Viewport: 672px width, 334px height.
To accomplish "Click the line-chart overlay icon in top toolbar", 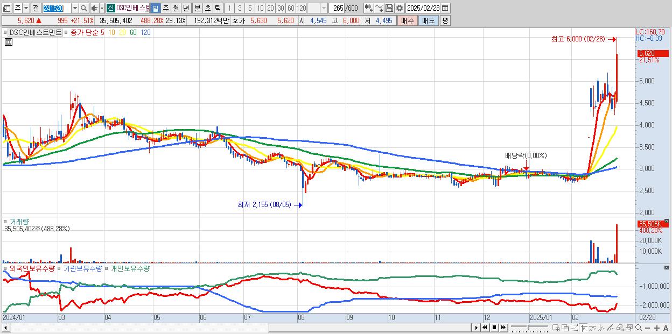I will (379, 8).
